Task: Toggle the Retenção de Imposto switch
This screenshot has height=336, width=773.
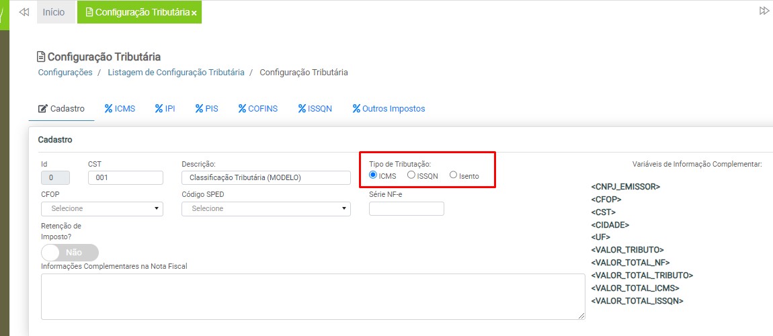Action: (x=70, y=253)
